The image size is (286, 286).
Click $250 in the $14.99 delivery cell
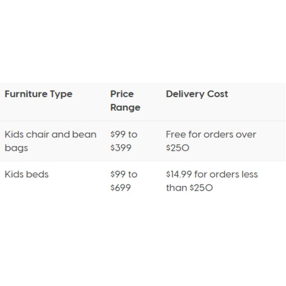click(x=201, y=188)
